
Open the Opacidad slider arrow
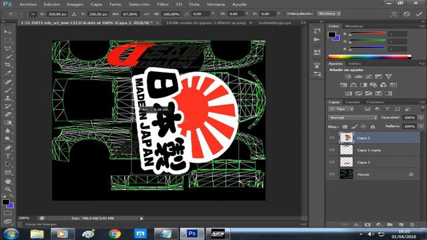(421, 117)
